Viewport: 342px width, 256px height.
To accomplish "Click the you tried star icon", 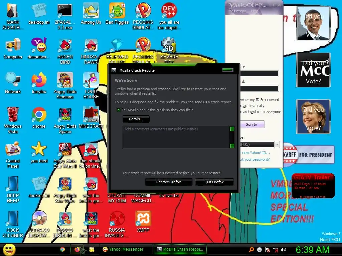I will click(39, 152).
